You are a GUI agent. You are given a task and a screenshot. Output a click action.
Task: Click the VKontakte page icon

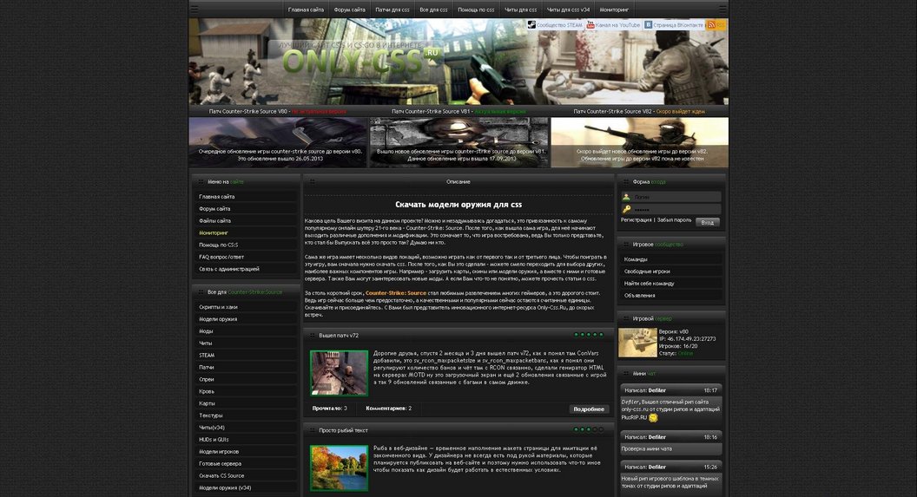pyautogui.click(x=648, y=24)
